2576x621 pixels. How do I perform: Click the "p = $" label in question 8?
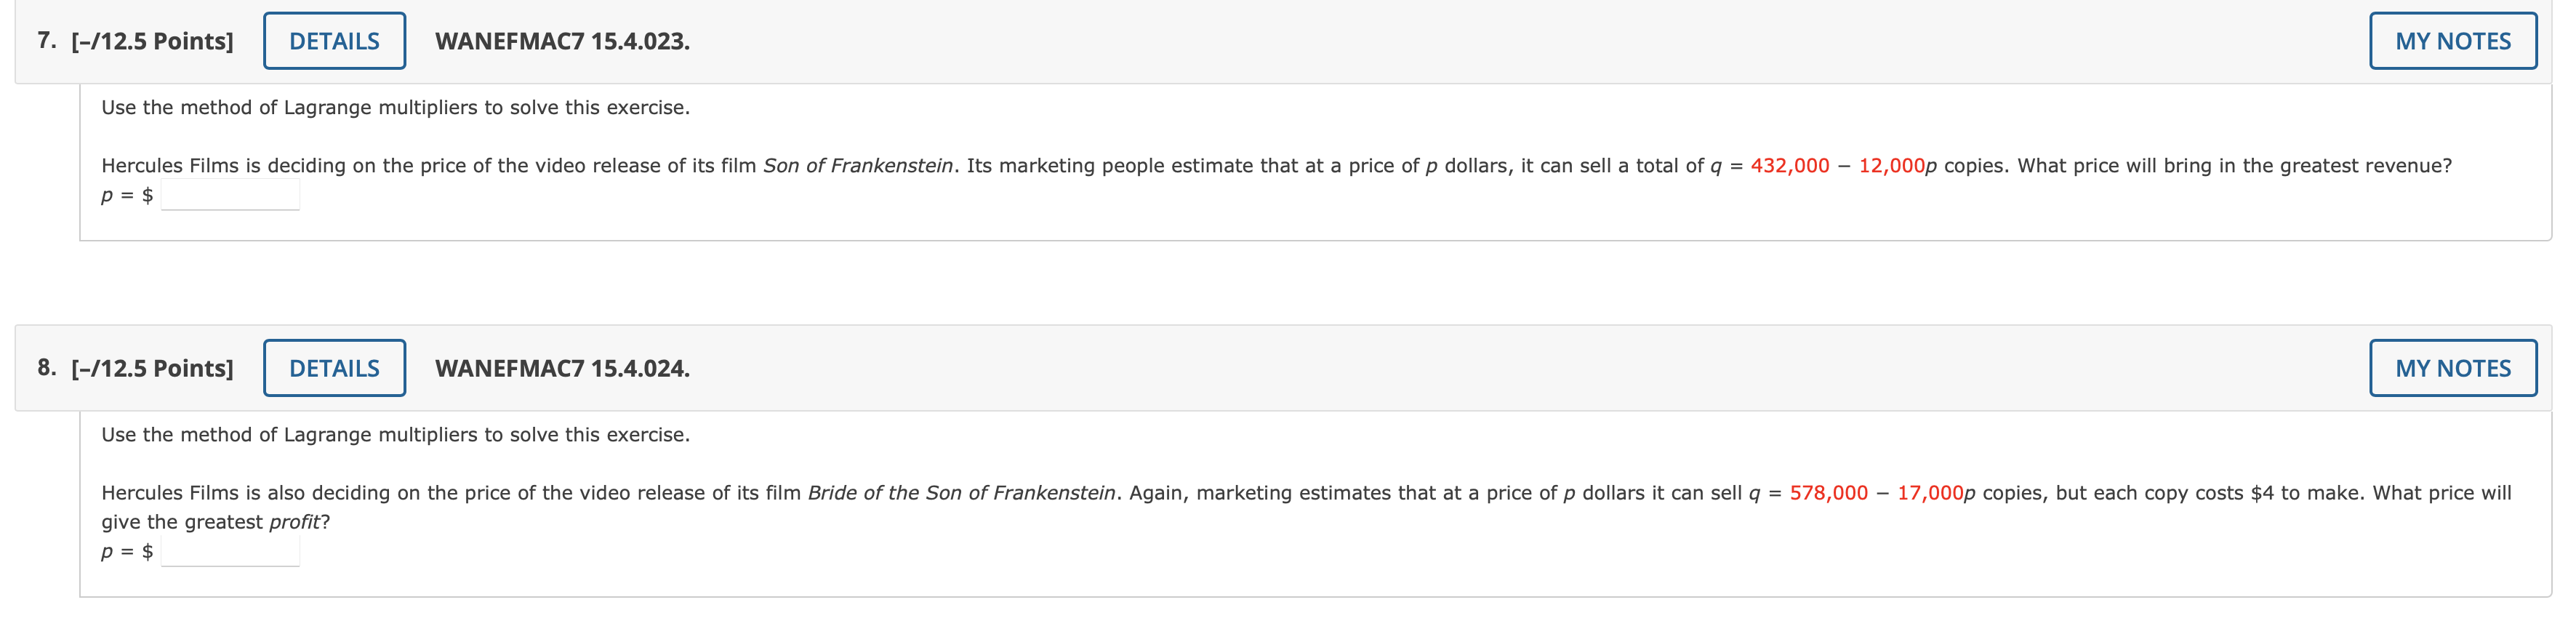coord(127,552)
